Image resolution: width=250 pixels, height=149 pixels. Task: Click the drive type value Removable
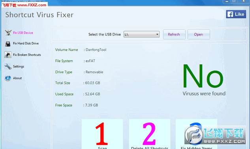[x=94, y=72]
